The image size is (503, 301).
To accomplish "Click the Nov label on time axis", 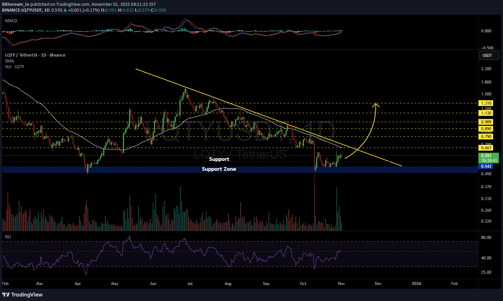I will point(341,284).
